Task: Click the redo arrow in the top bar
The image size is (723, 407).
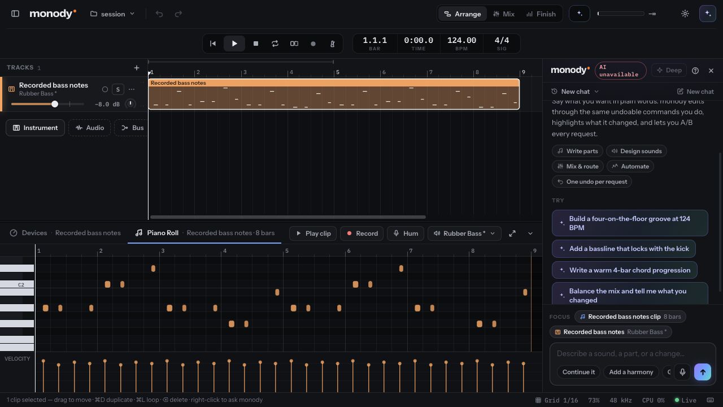Action: pos(178,14)
